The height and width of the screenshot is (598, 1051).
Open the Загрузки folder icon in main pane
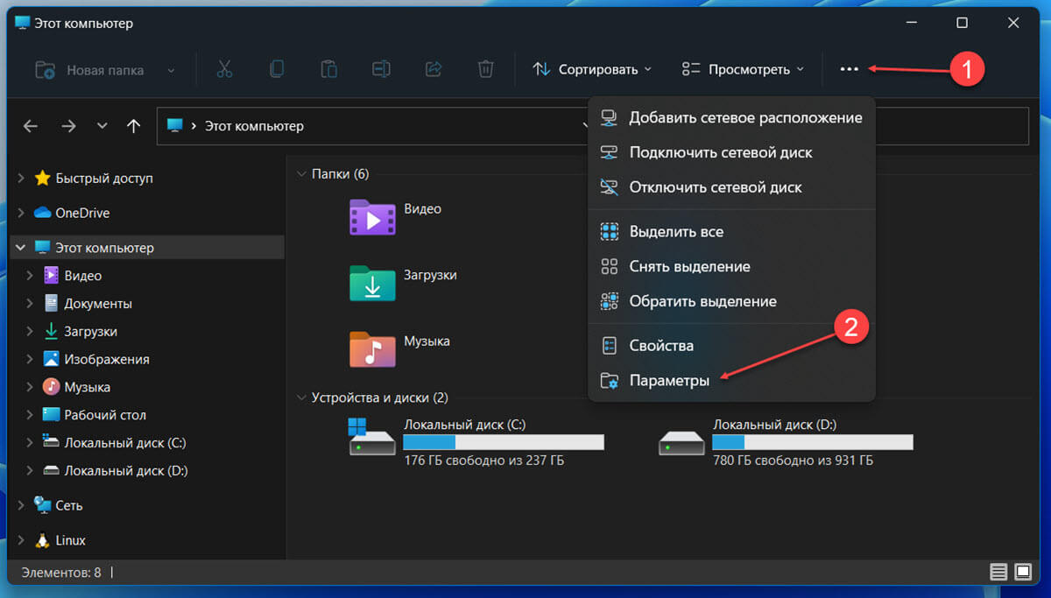(372, 282)
